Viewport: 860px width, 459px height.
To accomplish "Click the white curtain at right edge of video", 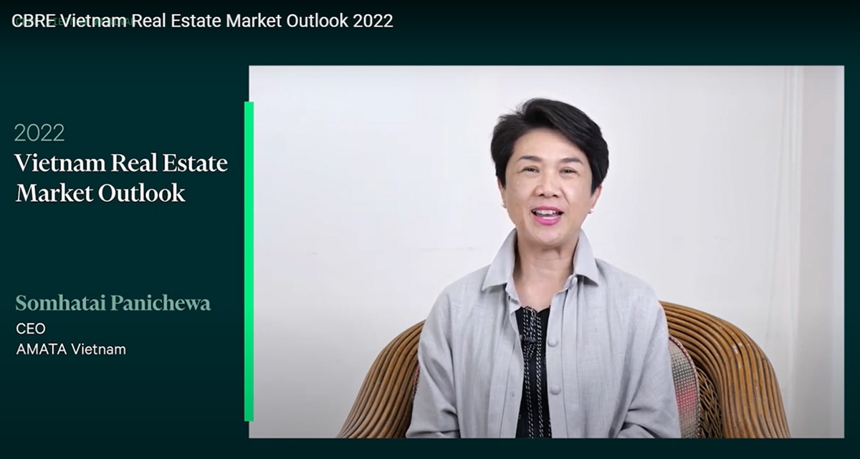I will tap(813, 251).
